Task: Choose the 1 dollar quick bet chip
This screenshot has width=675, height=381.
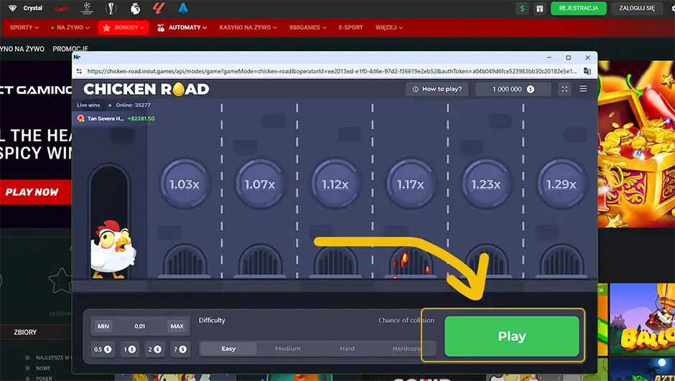Action: [x=129, y=349]
